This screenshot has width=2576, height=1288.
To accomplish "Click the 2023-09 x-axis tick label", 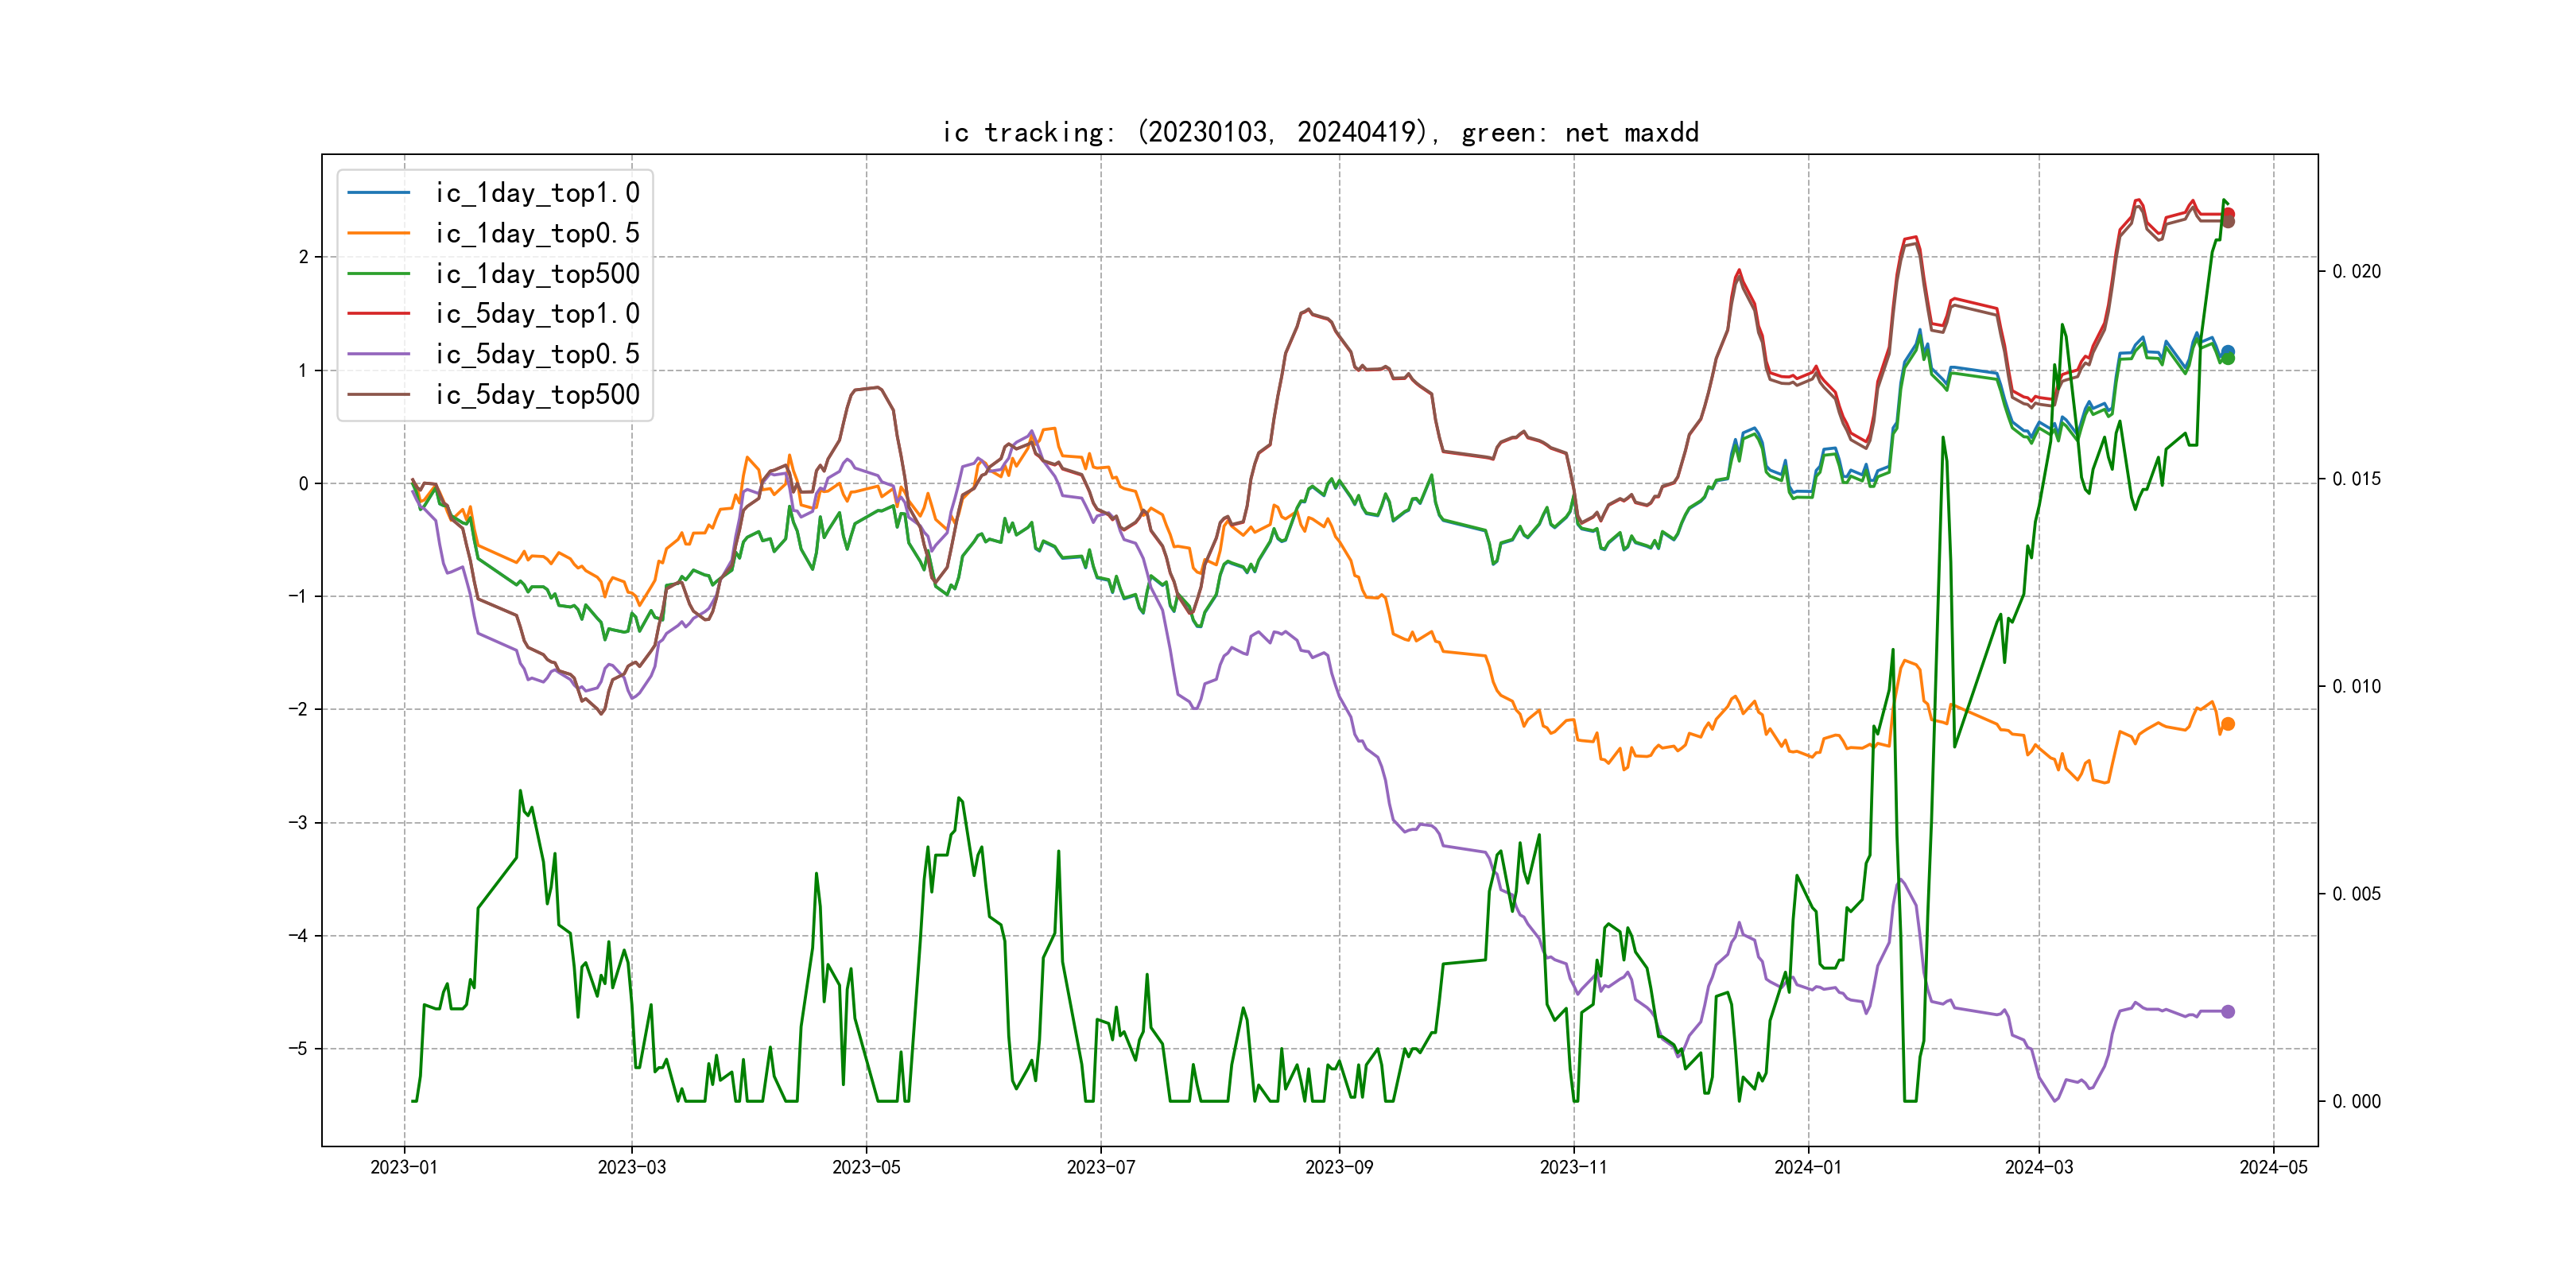I will [x=1339, y=1167].
